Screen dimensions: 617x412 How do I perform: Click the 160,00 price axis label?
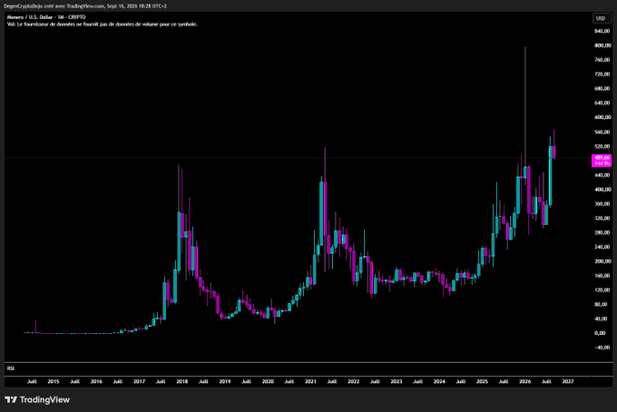[602, 276]
